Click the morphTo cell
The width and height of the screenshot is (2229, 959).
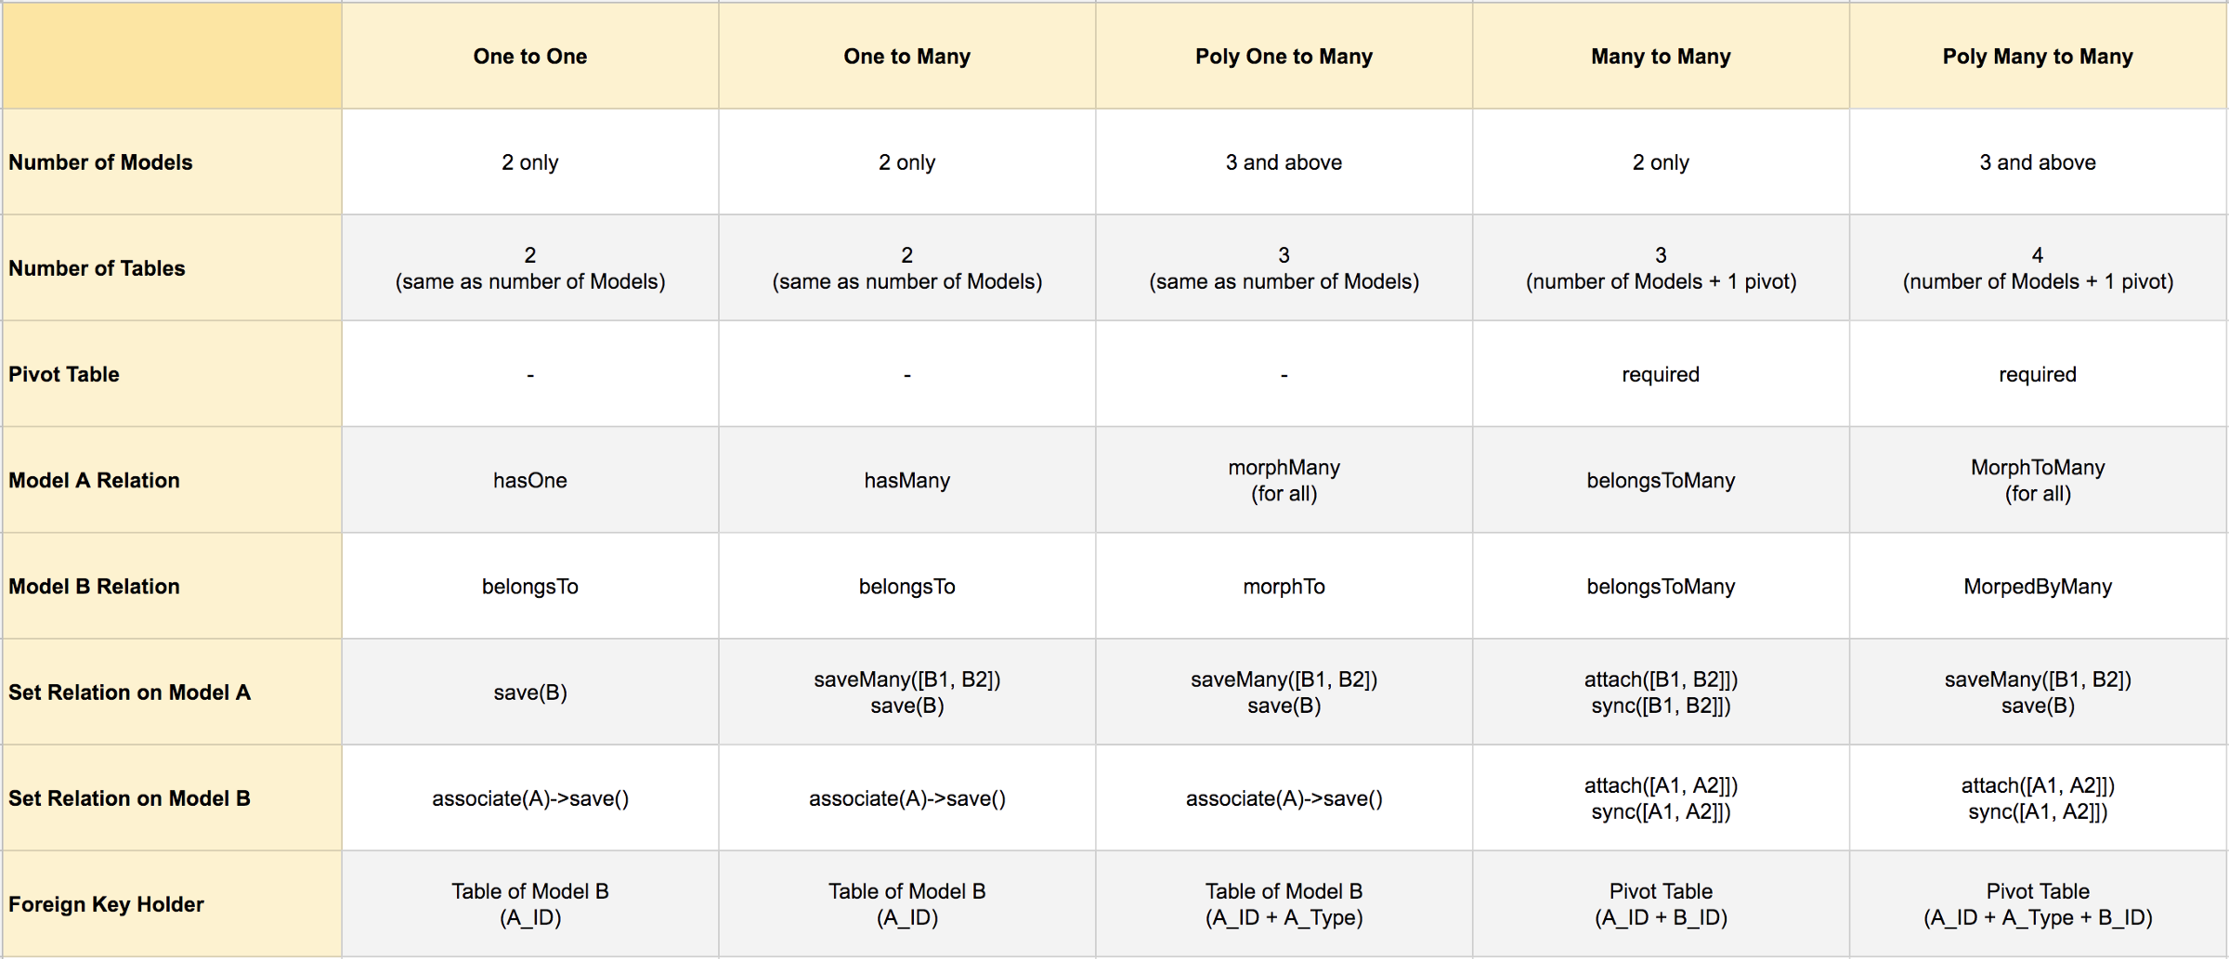pyautogui.click(x=1284, y=586)
